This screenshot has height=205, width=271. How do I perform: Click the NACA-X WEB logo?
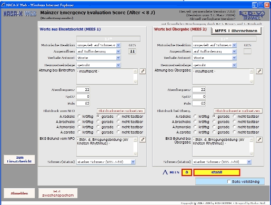click(20, 14)
